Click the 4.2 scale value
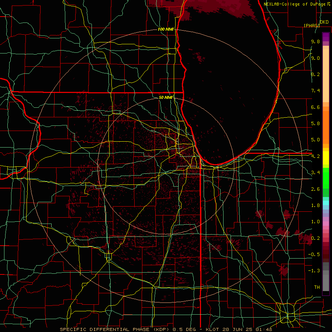This screenshot has width=332, height=332. [x=315, y=156]
